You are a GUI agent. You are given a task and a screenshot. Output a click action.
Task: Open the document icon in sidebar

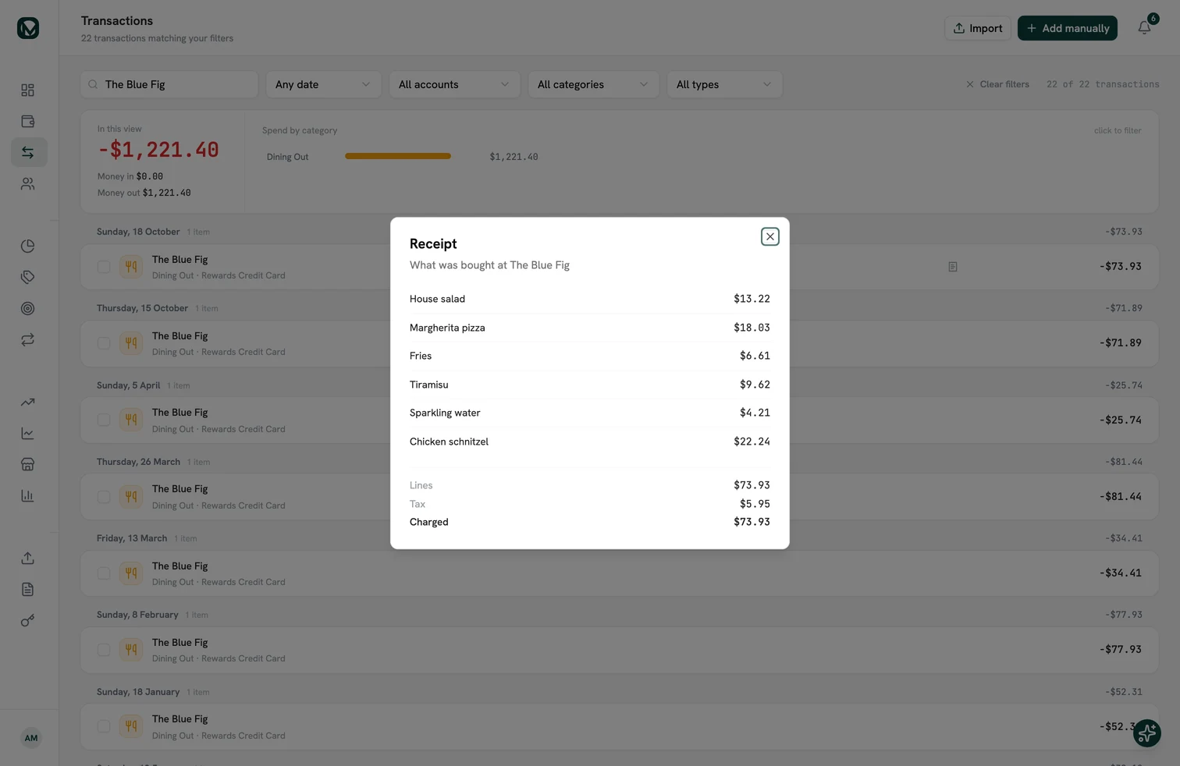coord(28,590)
